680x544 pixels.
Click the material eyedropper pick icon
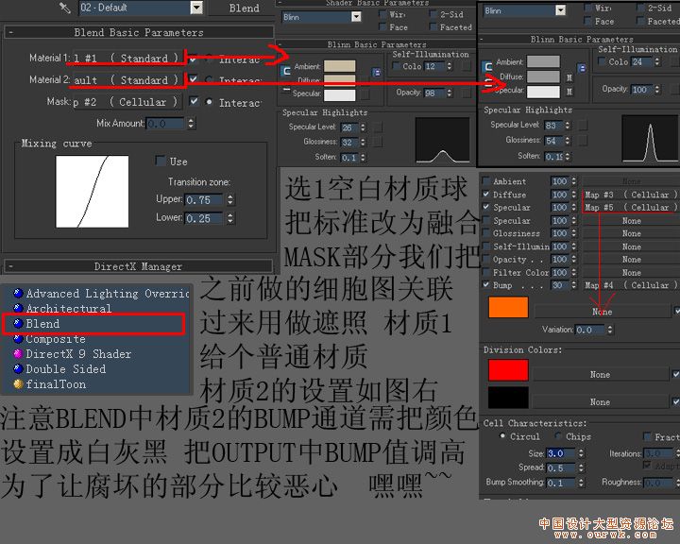65,8
